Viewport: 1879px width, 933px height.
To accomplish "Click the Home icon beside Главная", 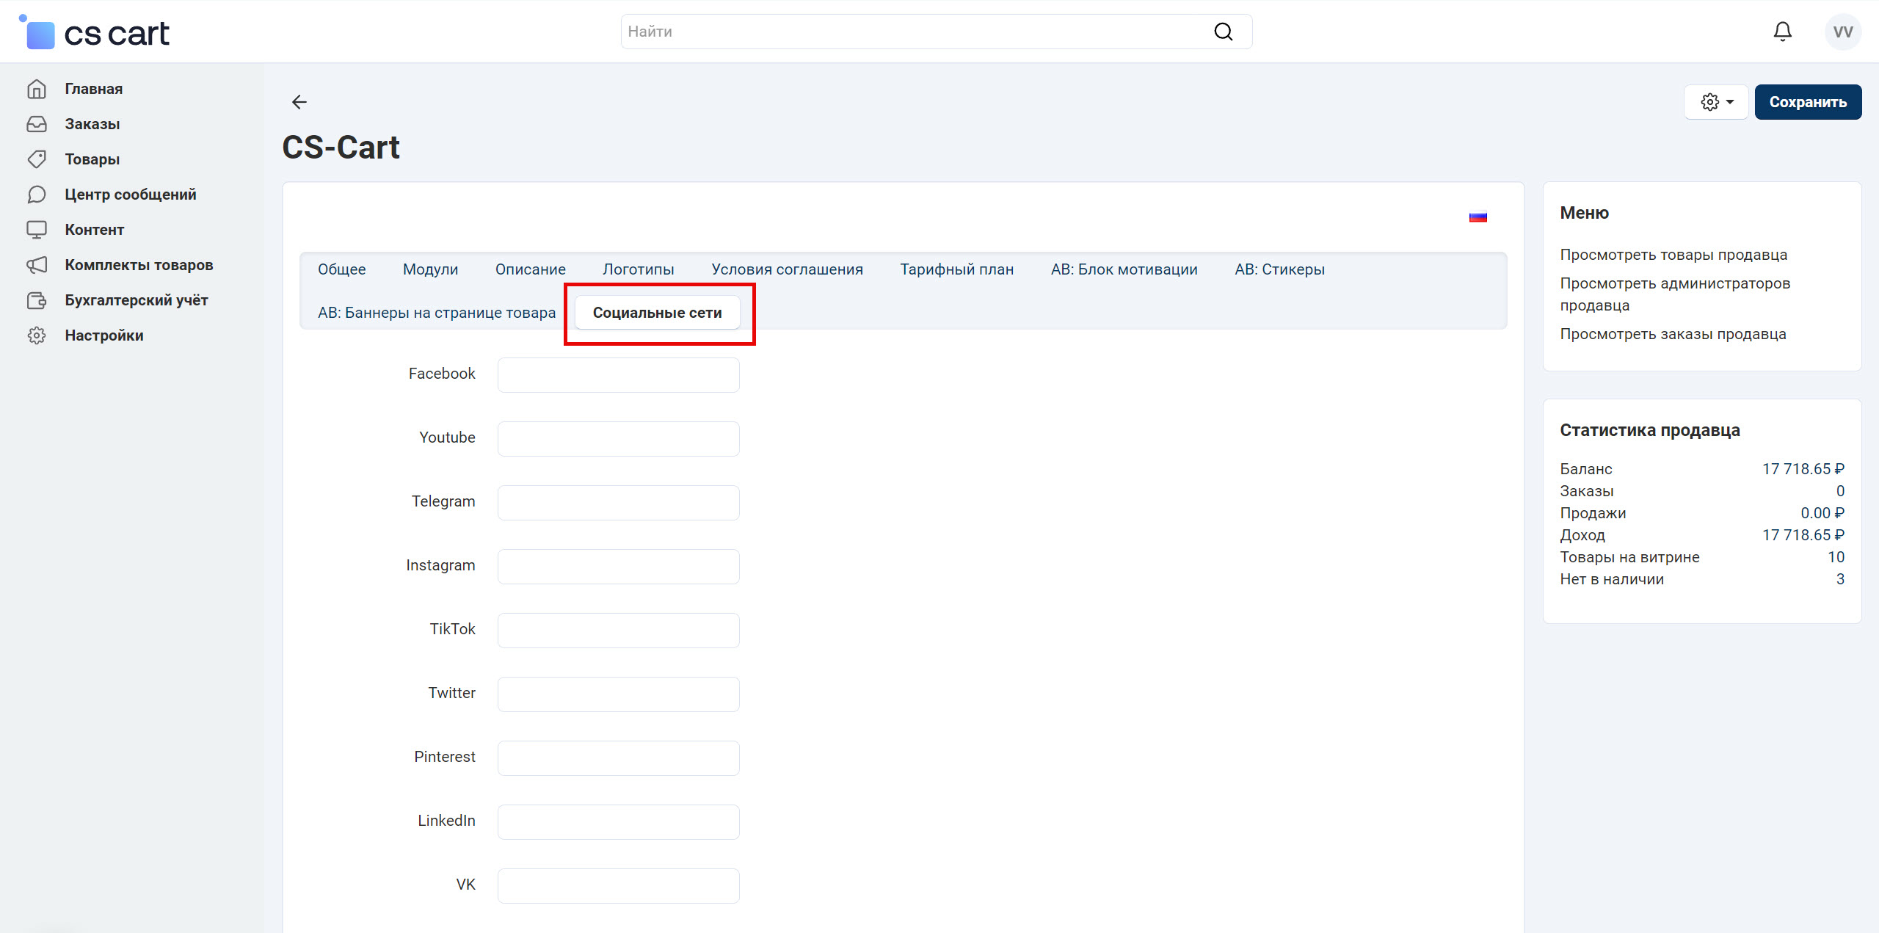I will 37,89.
